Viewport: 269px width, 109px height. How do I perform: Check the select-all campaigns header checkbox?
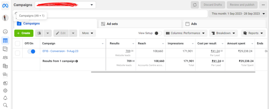pyautogui.click(x=18, y=43)
